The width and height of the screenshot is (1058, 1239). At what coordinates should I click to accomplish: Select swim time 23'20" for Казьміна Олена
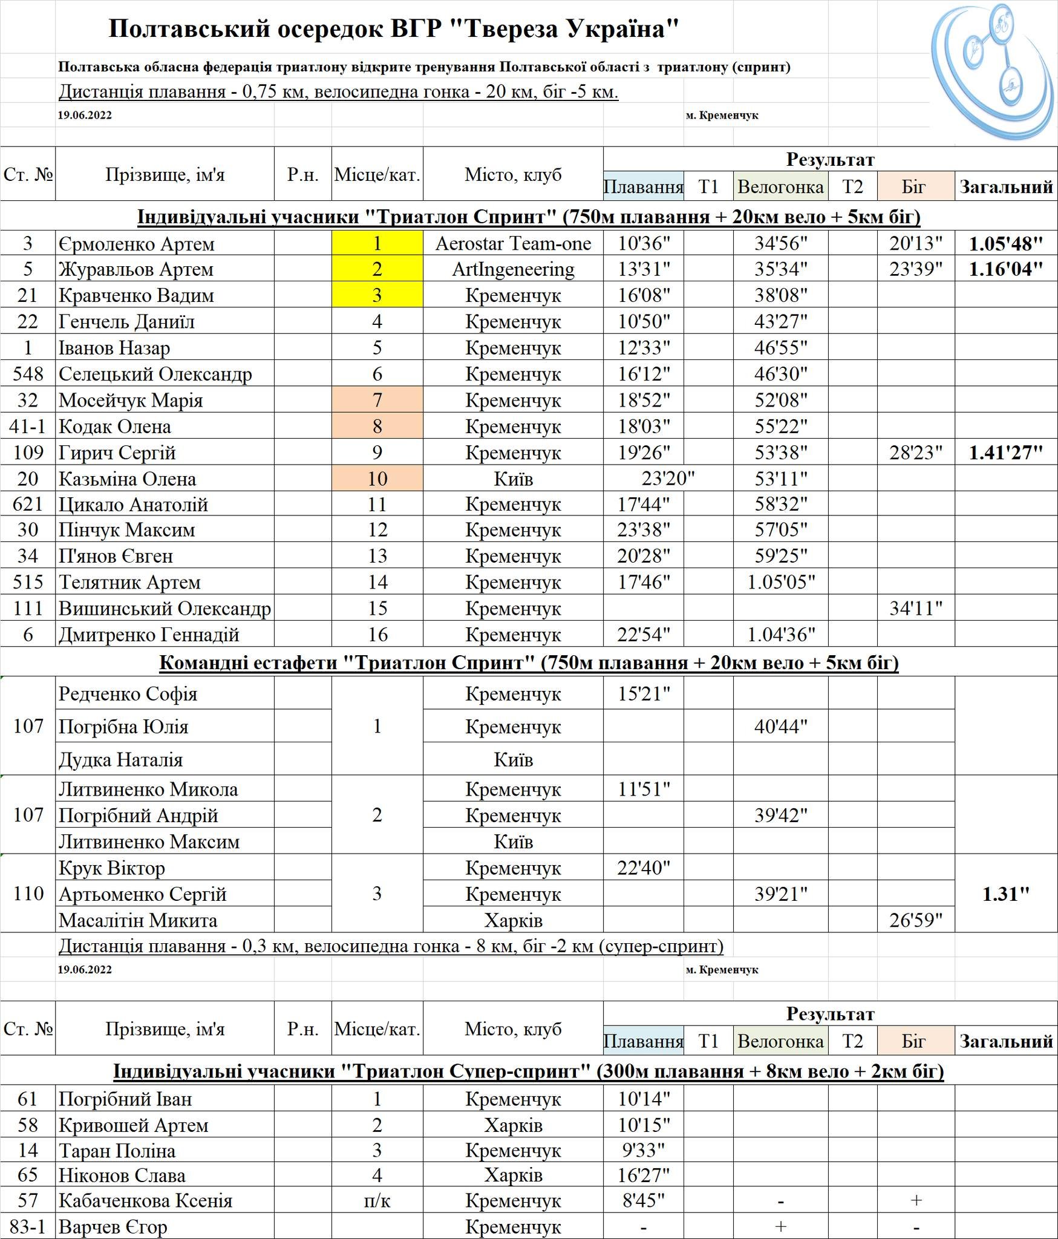(x=668, y=479)
